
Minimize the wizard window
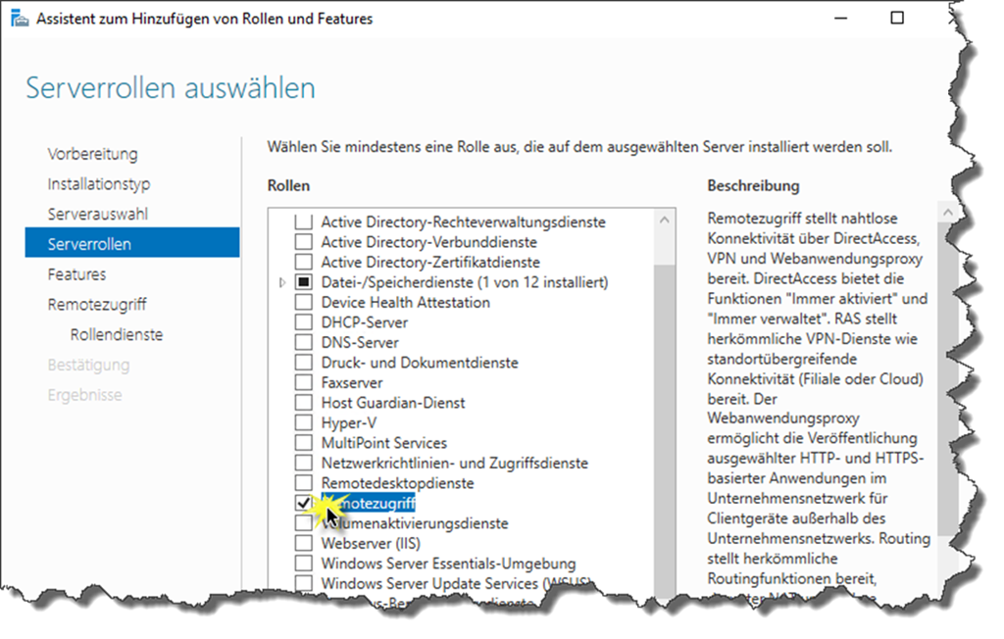tap(840, 18)
